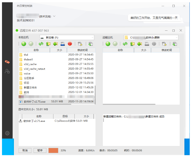
Task: Click local document-with-cursor toolbar icon
Action: pos(80,44)
